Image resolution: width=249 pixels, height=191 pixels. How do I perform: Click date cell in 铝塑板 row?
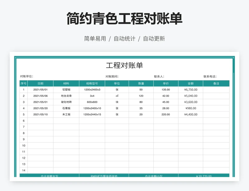pos(40,90)
